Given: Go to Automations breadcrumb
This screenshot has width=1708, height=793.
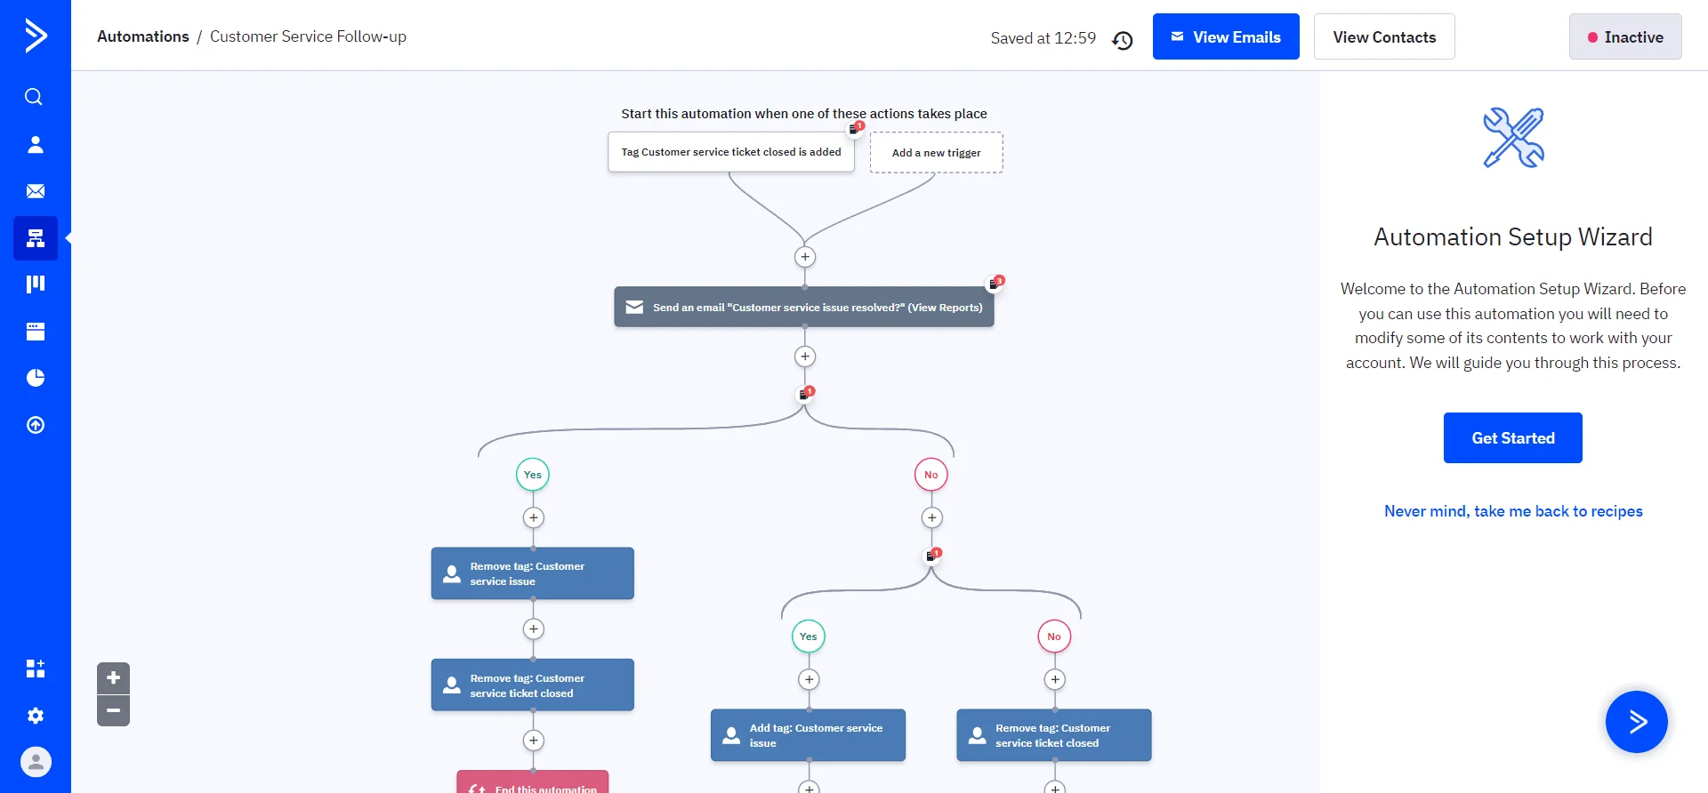Looking at the screenshot, I should click(142, 36).
